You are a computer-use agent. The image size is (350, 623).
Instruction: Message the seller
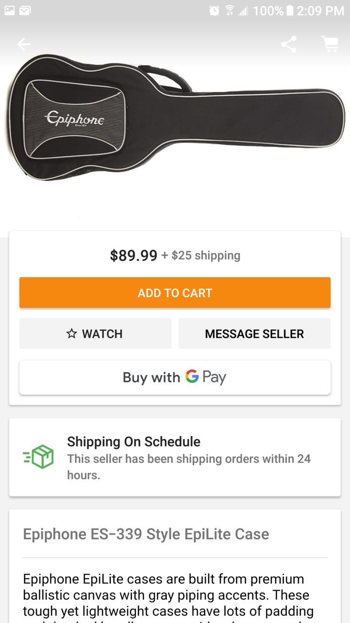tap(254, 333)
